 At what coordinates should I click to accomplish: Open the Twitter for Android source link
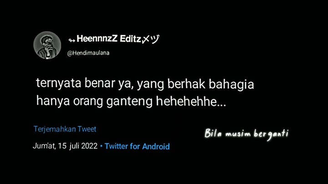coord(137,146)
